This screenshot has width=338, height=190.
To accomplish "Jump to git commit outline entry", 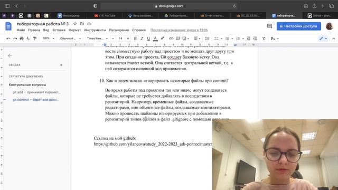I will [x=35, y=100].
